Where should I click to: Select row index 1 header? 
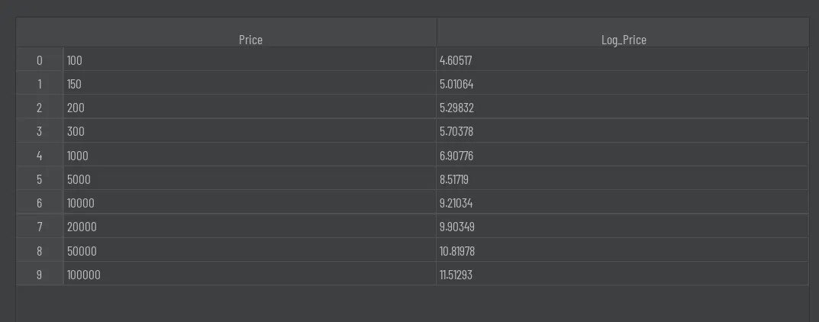[x=40, y=84]
